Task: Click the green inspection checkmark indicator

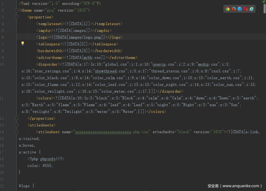Action: [264, 2]
